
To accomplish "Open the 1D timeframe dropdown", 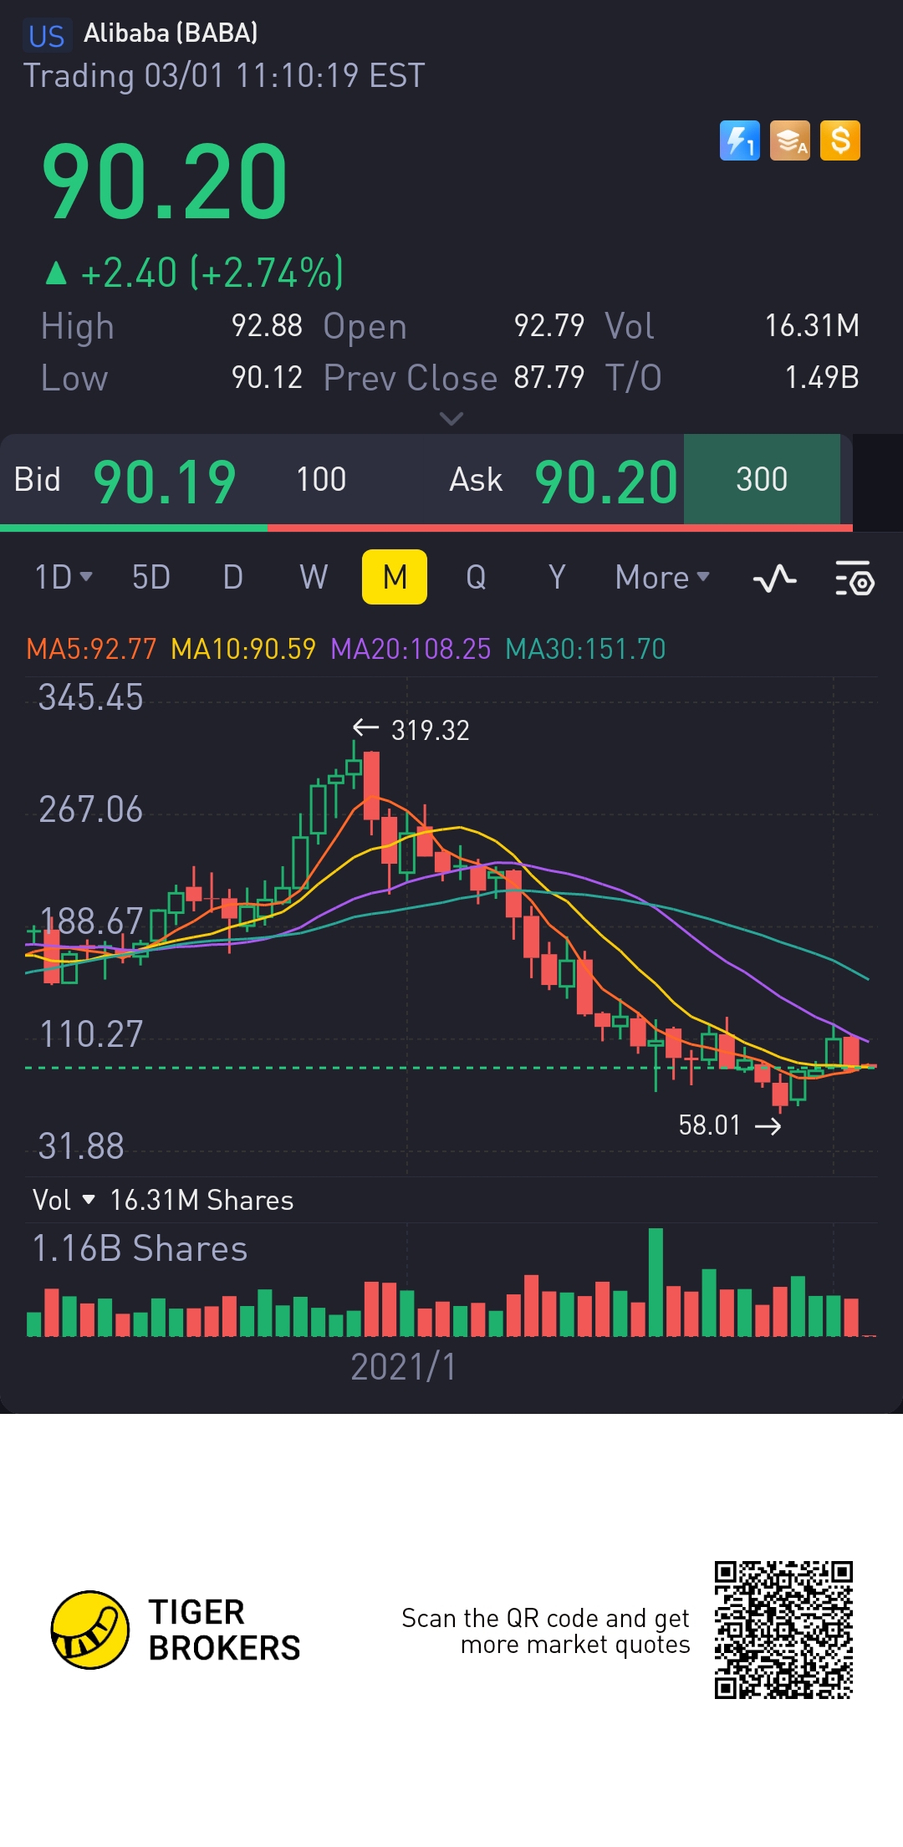I will (x=64, y=577).
